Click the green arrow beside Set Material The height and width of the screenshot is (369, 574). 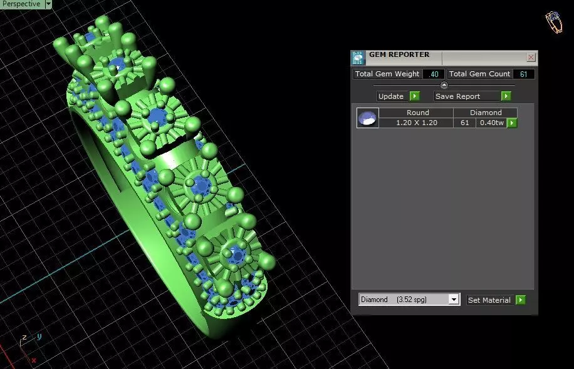521,300
